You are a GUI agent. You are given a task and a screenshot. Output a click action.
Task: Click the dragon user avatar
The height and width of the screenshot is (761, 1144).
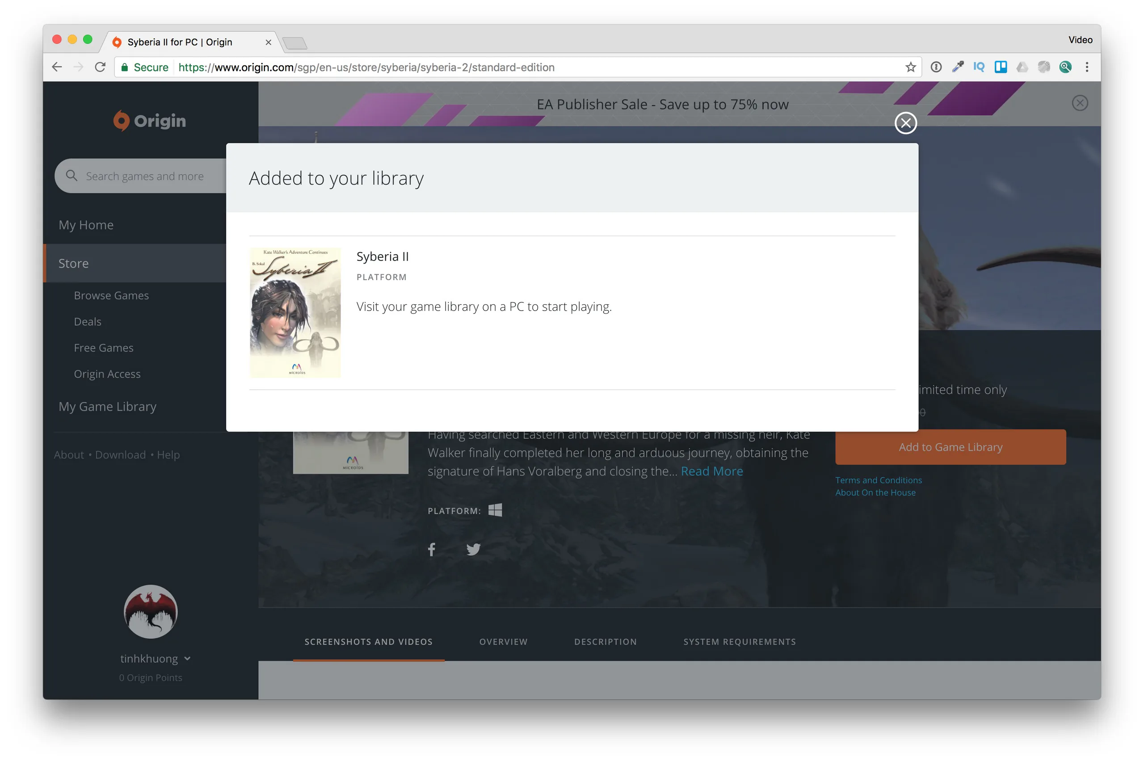[151, 611]
